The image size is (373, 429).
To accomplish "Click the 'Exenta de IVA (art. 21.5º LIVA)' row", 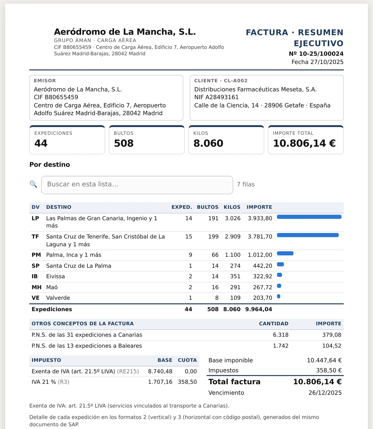I will tap(114, 372).
